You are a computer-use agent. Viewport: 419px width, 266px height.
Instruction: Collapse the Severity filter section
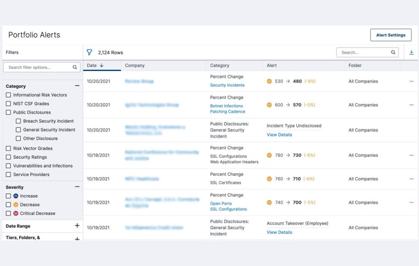click(77, 187)
